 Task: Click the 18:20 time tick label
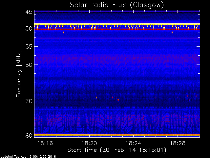[89, 143]
